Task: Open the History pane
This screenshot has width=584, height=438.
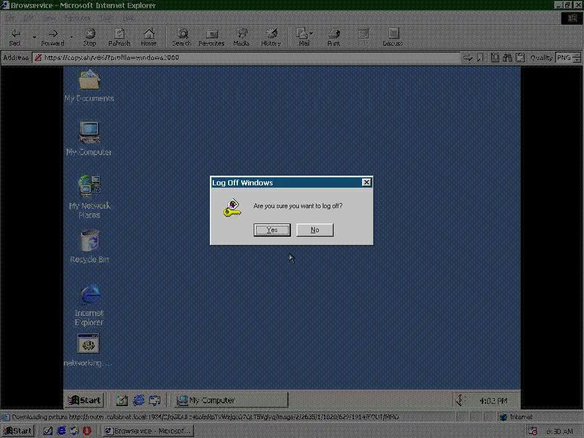Action: pos(271,37)
